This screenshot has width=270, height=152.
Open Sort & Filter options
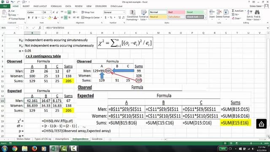point(249,15)
